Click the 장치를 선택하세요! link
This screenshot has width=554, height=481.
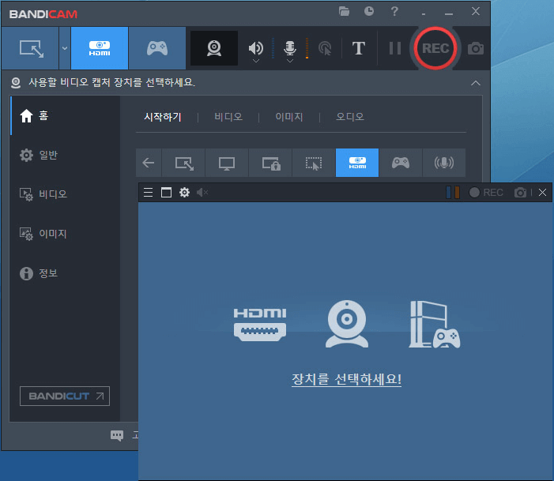click(x=346, y=379)
